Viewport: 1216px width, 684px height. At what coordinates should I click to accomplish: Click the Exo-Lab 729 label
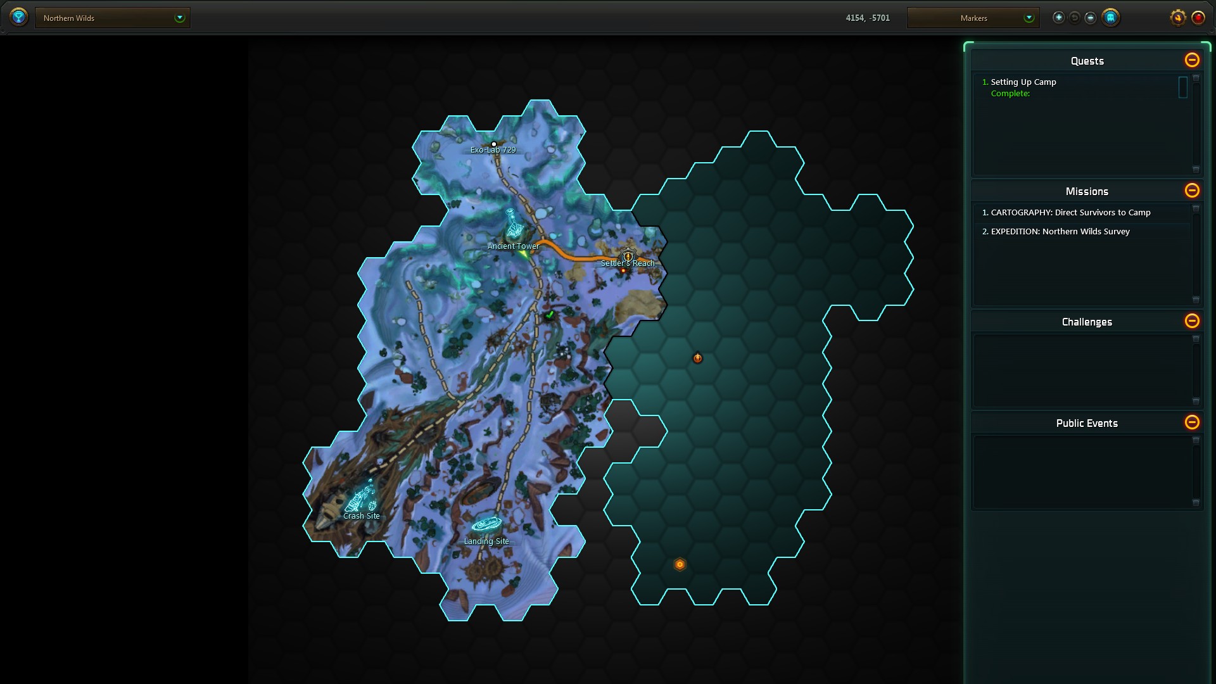(x=493, y=150)
